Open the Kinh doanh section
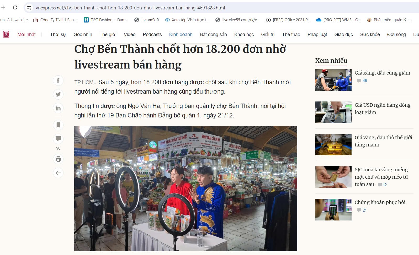419x255 pixels. [x=181, y=35]
